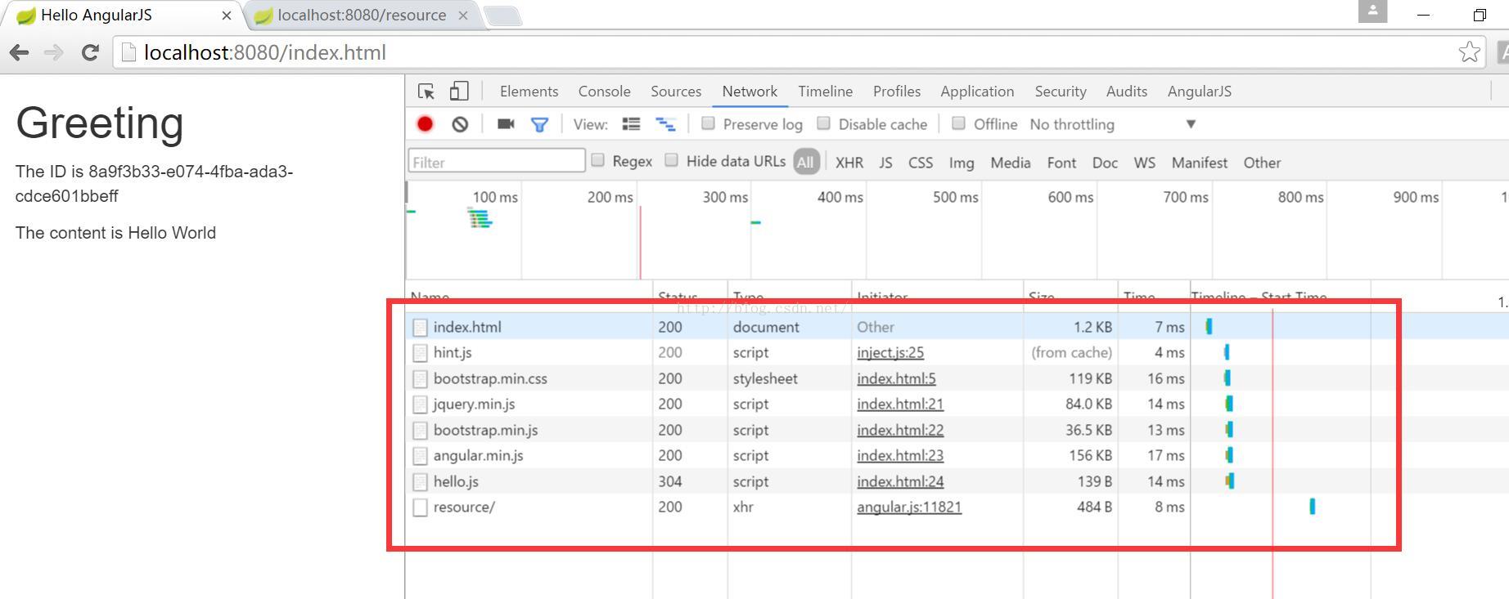Filter requests by Img
Image resolution: width=1509 pixels, height=599 pixels.
(x=962, y=163)
